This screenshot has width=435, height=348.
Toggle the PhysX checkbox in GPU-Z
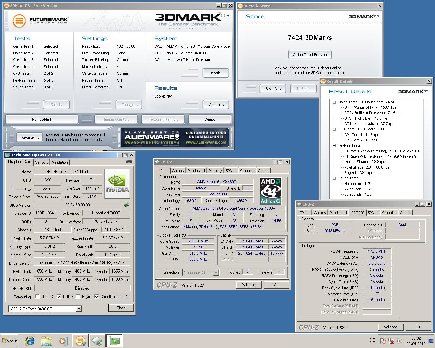tap(78, 296)
